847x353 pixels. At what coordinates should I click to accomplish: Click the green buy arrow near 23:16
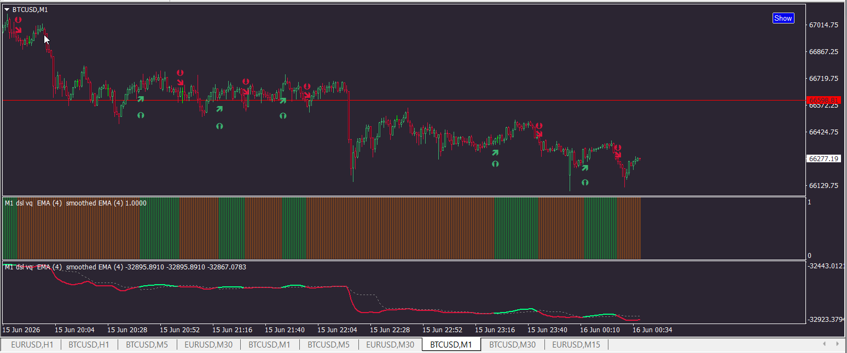pyautogui.click(x=495, y=153)
